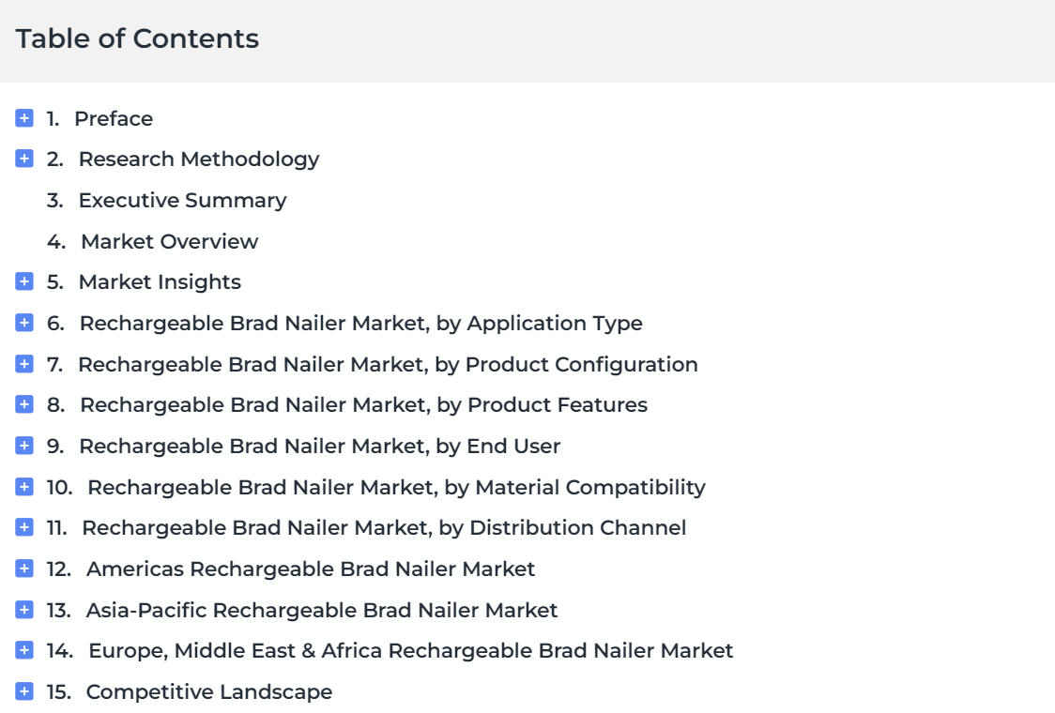The width and height of the screenshot is (1055, 713).
Task: Click the Preface chapter title
Action: click(x=114, y=118)
